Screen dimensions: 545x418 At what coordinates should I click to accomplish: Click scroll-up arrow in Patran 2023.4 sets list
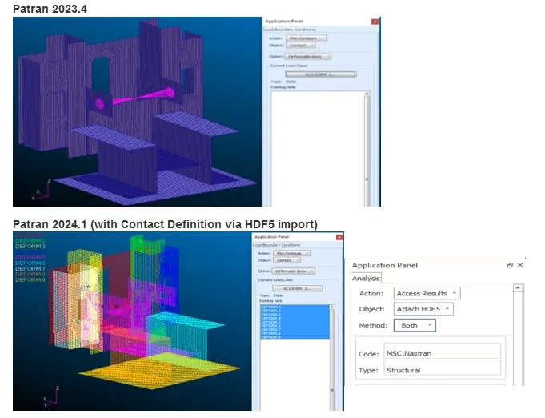[367, 94]
